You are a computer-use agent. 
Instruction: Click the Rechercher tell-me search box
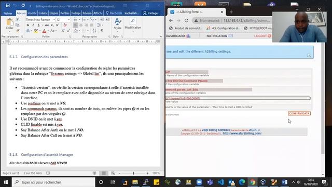pos(114,13)
